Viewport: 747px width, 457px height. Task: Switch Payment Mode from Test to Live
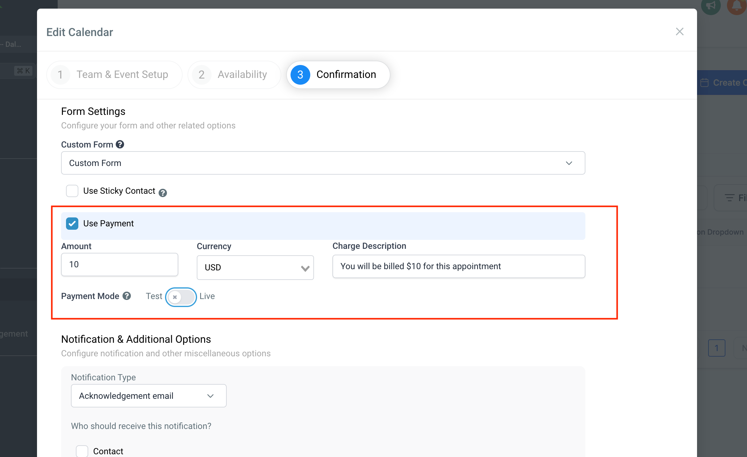point(181,297)
